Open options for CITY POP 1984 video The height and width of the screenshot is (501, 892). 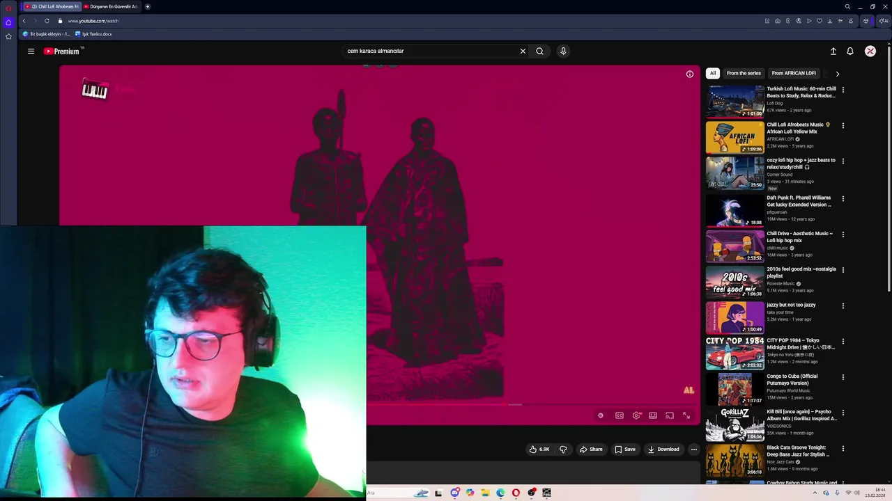843,342
